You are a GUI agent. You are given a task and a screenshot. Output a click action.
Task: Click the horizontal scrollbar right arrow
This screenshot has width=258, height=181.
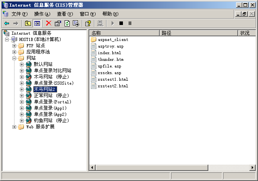click(252, 168)
